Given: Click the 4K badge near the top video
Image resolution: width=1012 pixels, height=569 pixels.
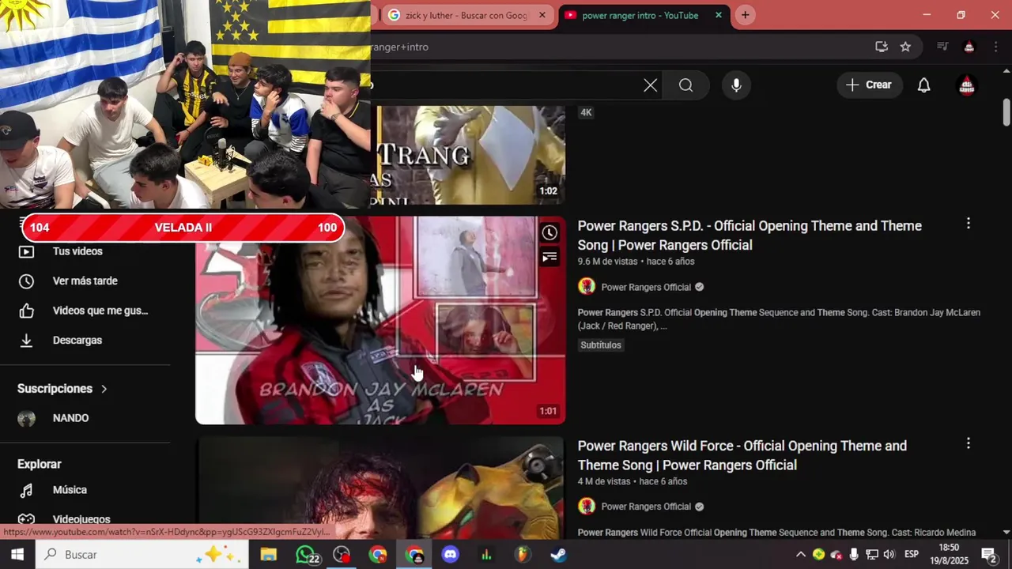Looking at the screenshot, I should [586, 112].
